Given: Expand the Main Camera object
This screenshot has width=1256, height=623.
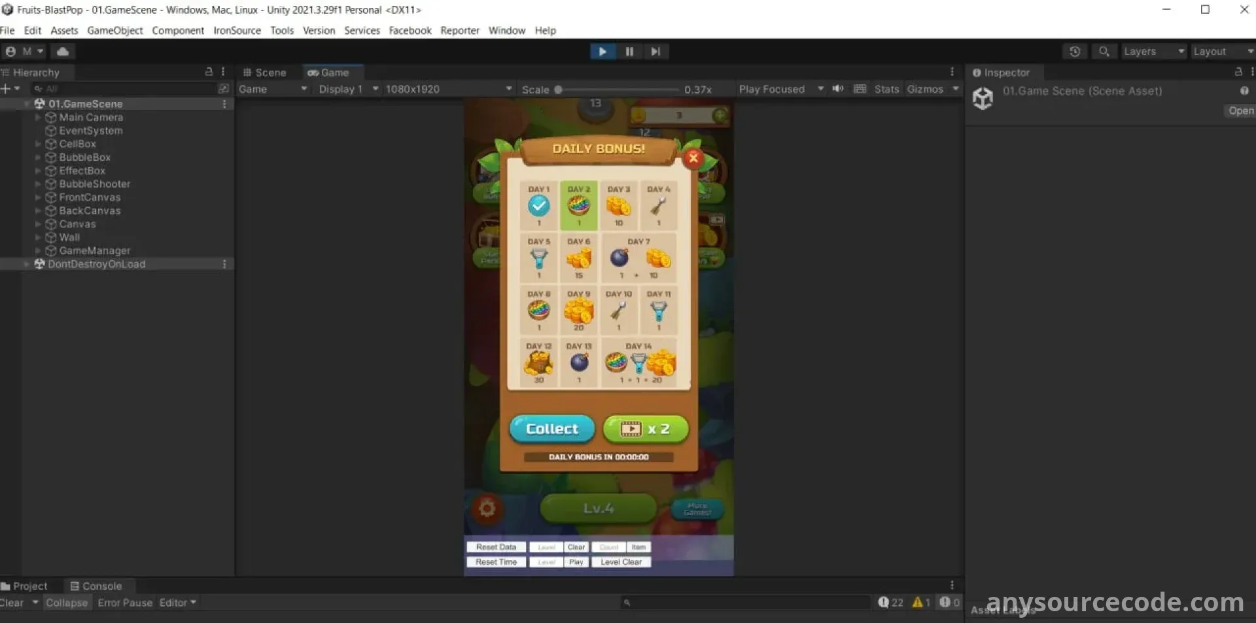Looking at the screenshot, I should pyautogui.click(x=38, y=118).
